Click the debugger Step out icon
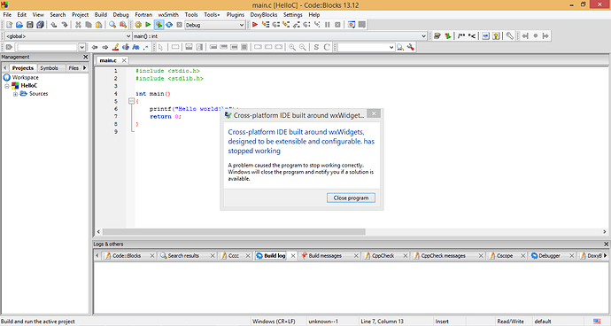 coord(296,25)
